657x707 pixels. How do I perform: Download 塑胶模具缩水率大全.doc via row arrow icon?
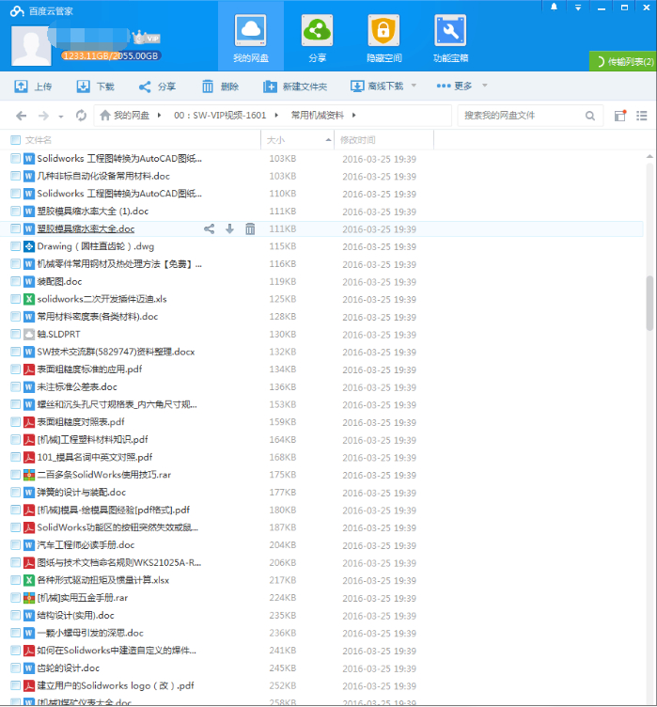click(229, 229)
